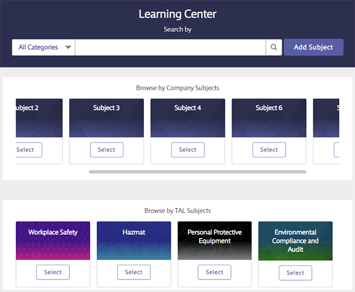Click the magnifying glass search icon

[274, 47]
